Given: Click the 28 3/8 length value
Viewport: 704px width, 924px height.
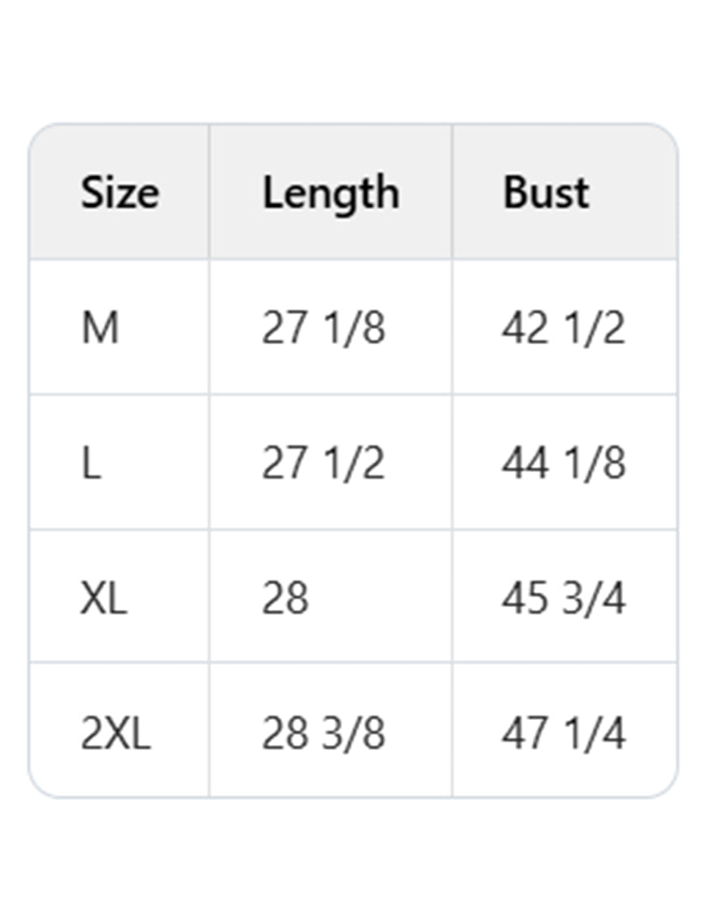Looking at the screenshot, I should pyautogui.click(x=323, y=733).
